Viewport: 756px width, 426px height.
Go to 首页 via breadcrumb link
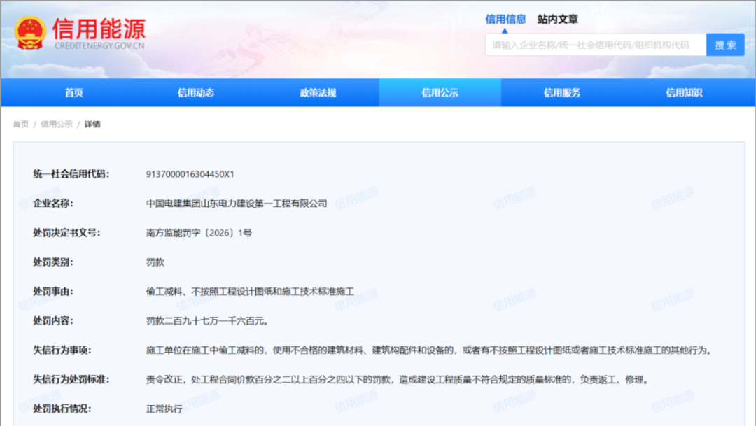pos(21,125)
